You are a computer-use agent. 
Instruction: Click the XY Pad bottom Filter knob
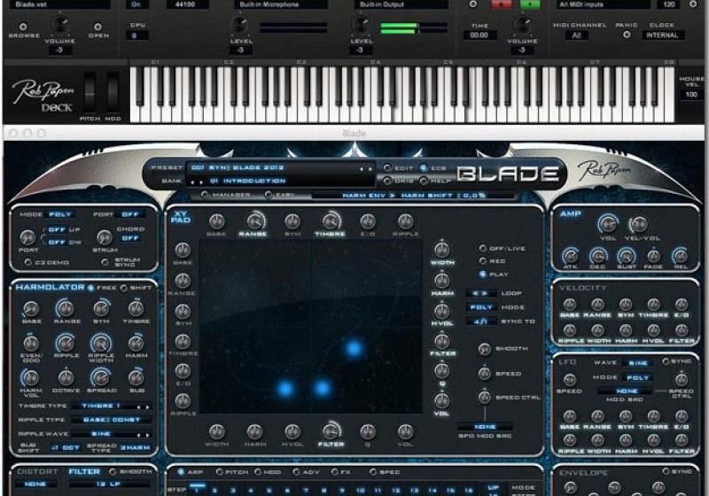[331, 431]
